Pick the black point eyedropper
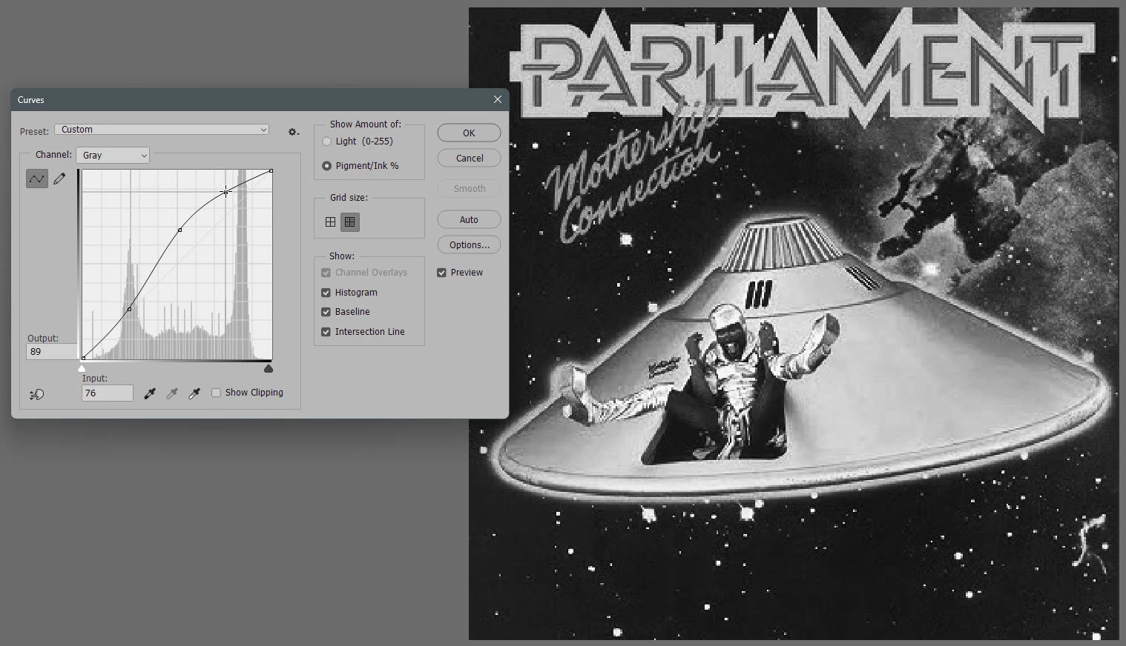Image resolution: width=1126 pixels, height=646 pixels. [x=149, y=393]
